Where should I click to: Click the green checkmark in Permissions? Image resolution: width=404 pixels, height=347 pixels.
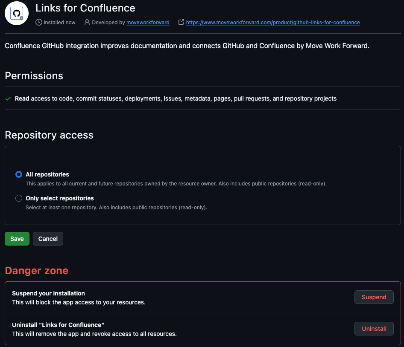8,98
